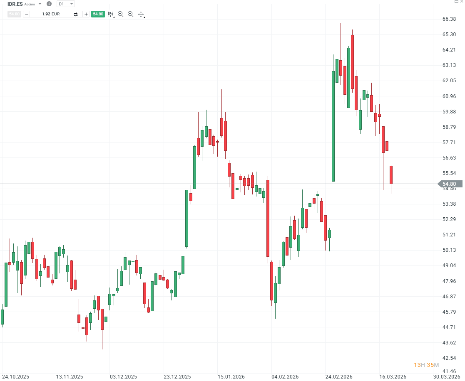Expand the D1 timeframe dropdown
465x381 pixels.
click(66, 4)
